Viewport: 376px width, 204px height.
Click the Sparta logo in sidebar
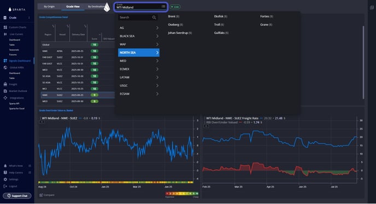click(x=17, y=9)
